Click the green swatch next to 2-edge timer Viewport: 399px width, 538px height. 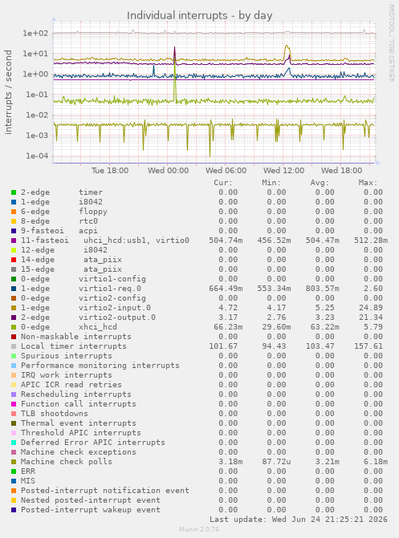click(14, 192)
